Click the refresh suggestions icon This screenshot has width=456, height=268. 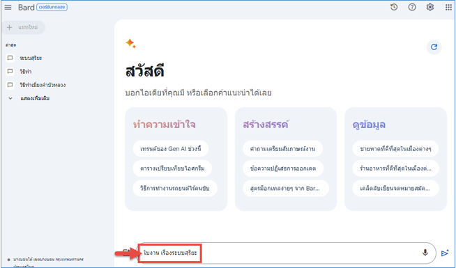(x=434, y=47)
